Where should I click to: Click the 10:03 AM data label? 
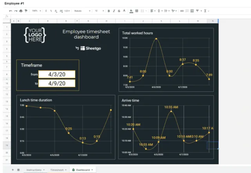pos(146,144)
